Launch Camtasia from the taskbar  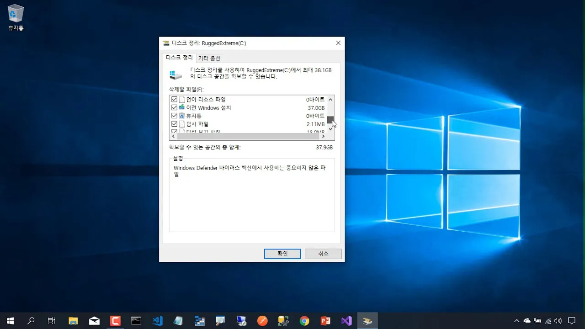115,321
